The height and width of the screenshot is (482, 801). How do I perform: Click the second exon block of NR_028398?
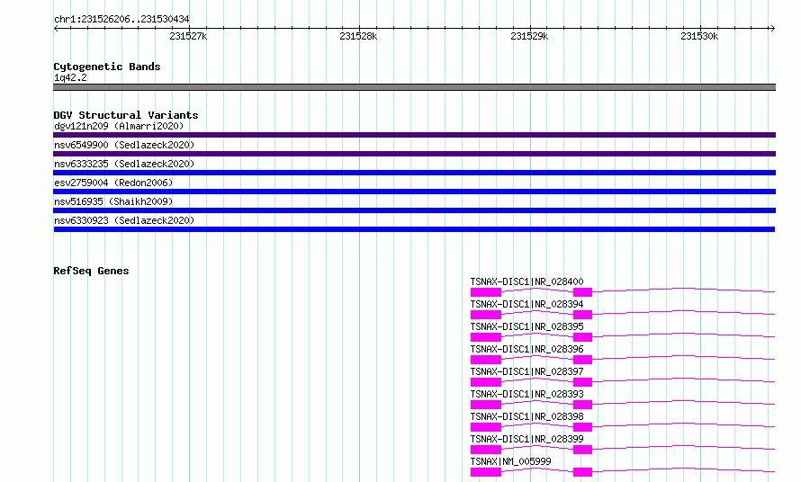point(582,427)
